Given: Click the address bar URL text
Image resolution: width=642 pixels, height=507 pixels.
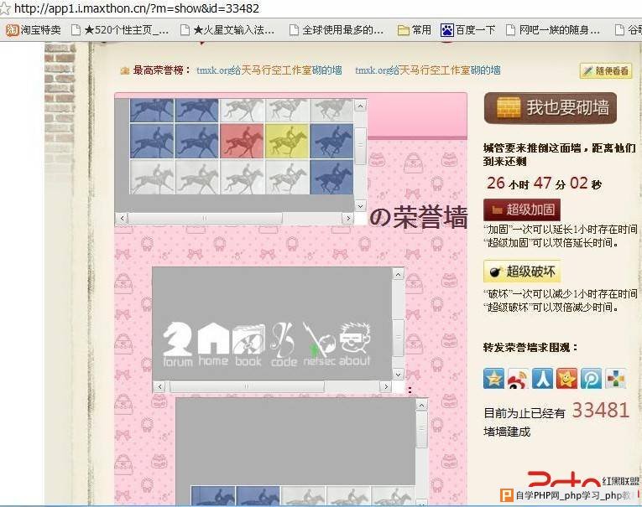Looking at the screenshot, I should point(137,8).
